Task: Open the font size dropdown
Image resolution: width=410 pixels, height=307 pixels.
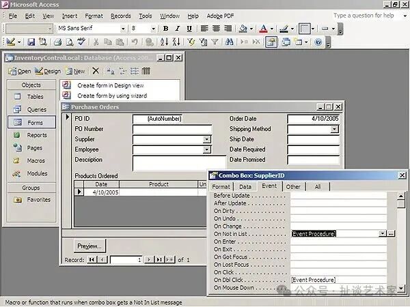Action: click(154, 29)
